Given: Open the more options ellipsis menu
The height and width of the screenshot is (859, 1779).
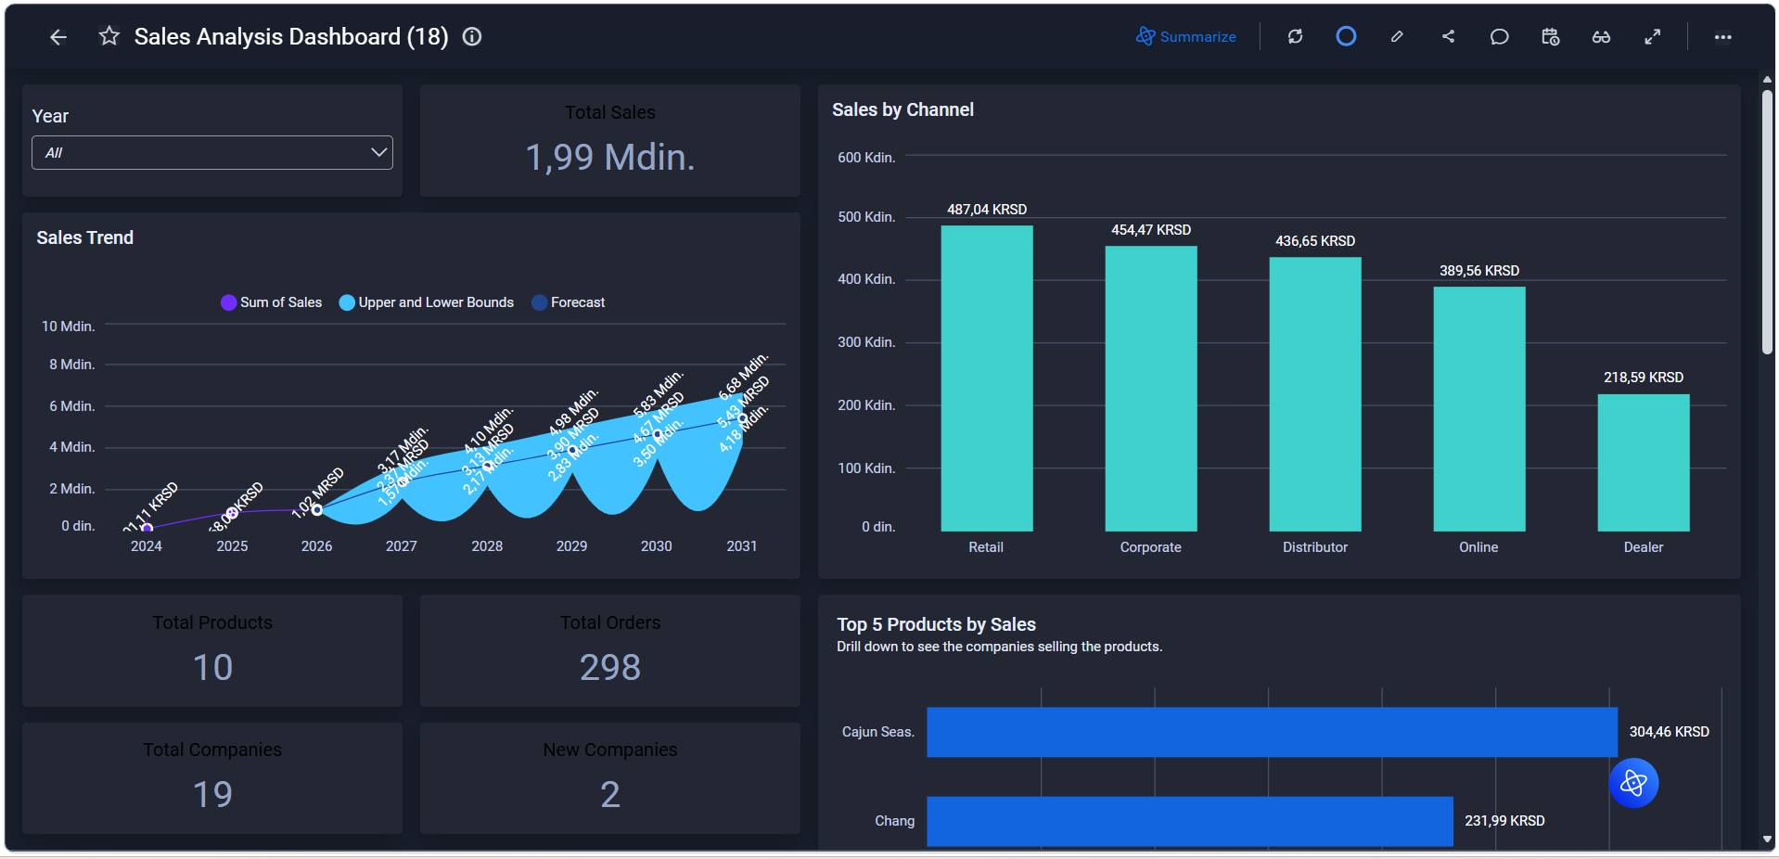Looking at the screenshot, I should coord(1722,37).
